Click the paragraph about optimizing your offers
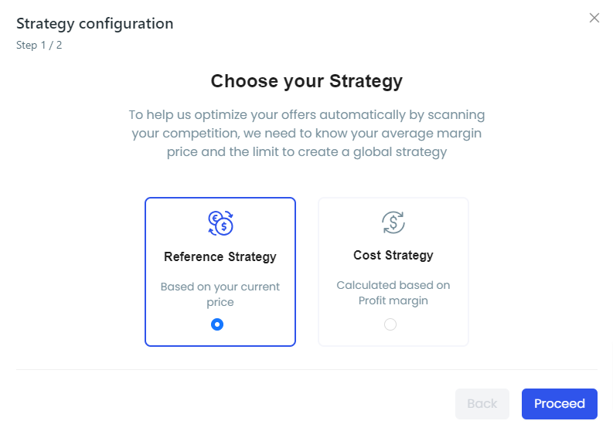This screenshot has height=431, width=613. pos(306,134)
